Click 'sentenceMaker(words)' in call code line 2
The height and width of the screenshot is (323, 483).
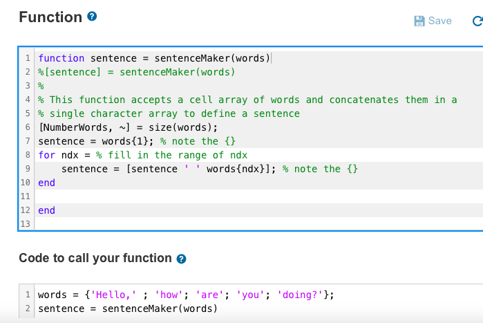point(160,309)
